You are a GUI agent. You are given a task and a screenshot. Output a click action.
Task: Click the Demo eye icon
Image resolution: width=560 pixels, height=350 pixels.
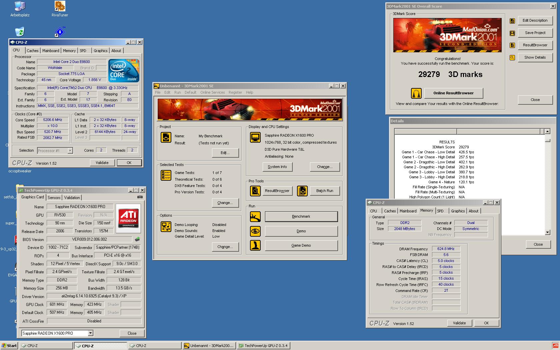[255, 231]
